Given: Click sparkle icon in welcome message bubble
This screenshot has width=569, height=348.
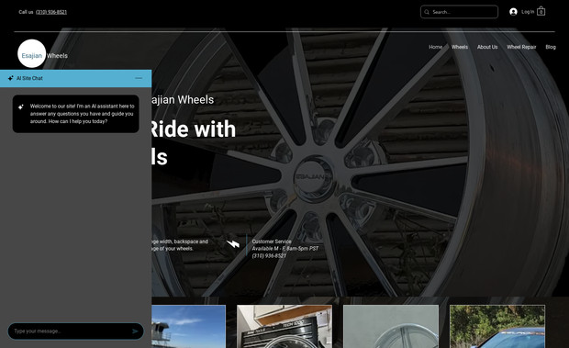Looking at the screenshot, I should coord(21,107).
